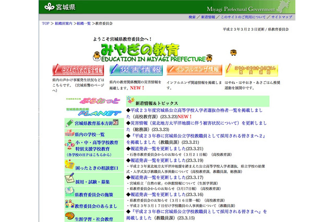Open 採用・試験・募集 menu item
Screen dimensions: 334x222
click(92, 182)
